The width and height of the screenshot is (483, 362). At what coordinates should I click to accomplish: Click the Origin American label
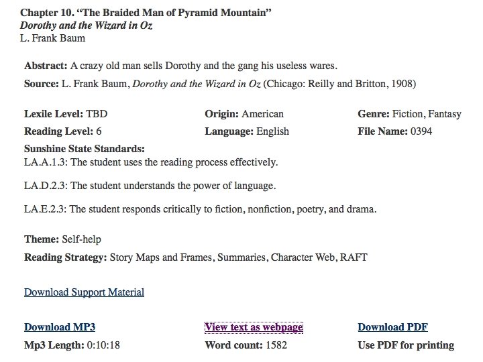244,114
